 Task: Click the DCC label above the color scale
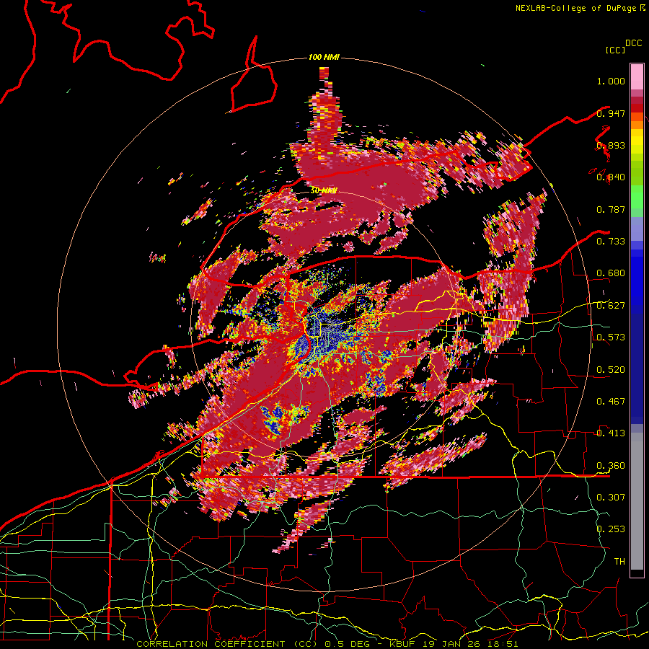coord(634,43)
